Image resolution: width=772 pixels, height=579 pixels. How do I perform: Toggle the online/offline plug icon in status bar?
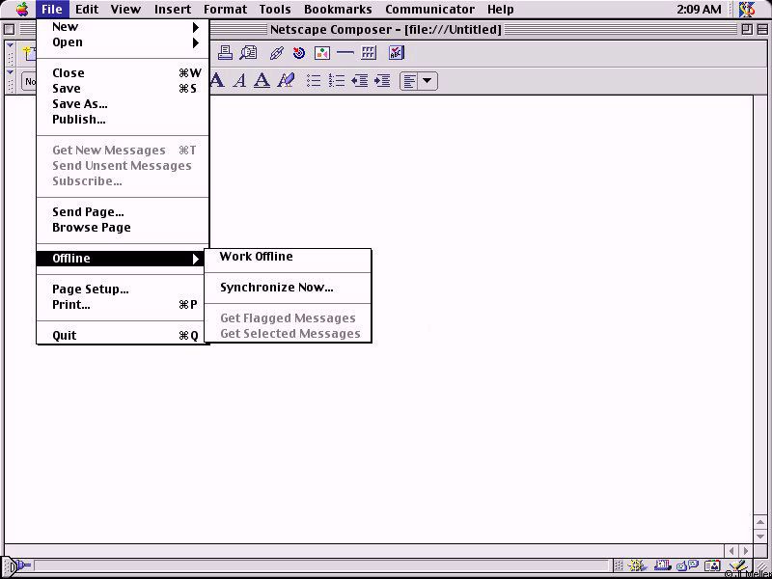19,566
